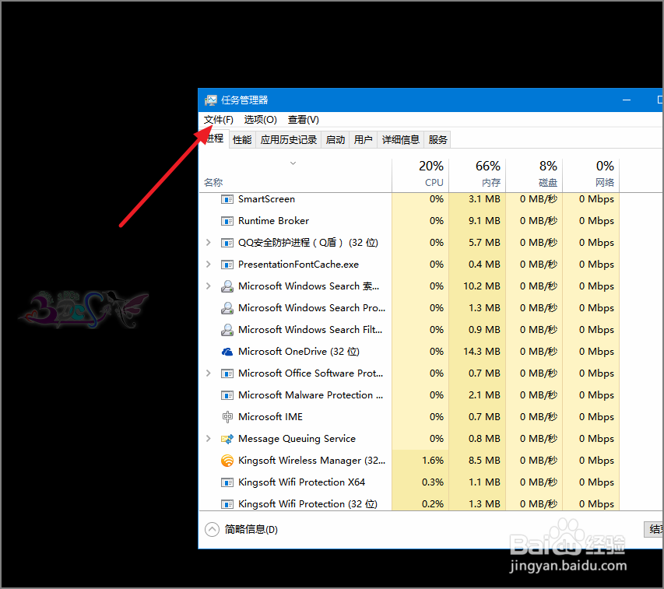
Task: Expand the QQ安全防护进程 process group
Action: pos(208,243)
